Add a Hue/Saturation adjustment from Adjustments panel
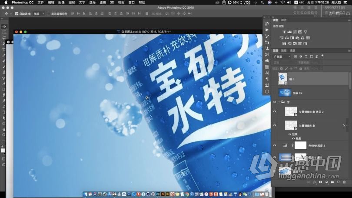The height and width of the screenshot is (198, 352). (x=282, y=38)
